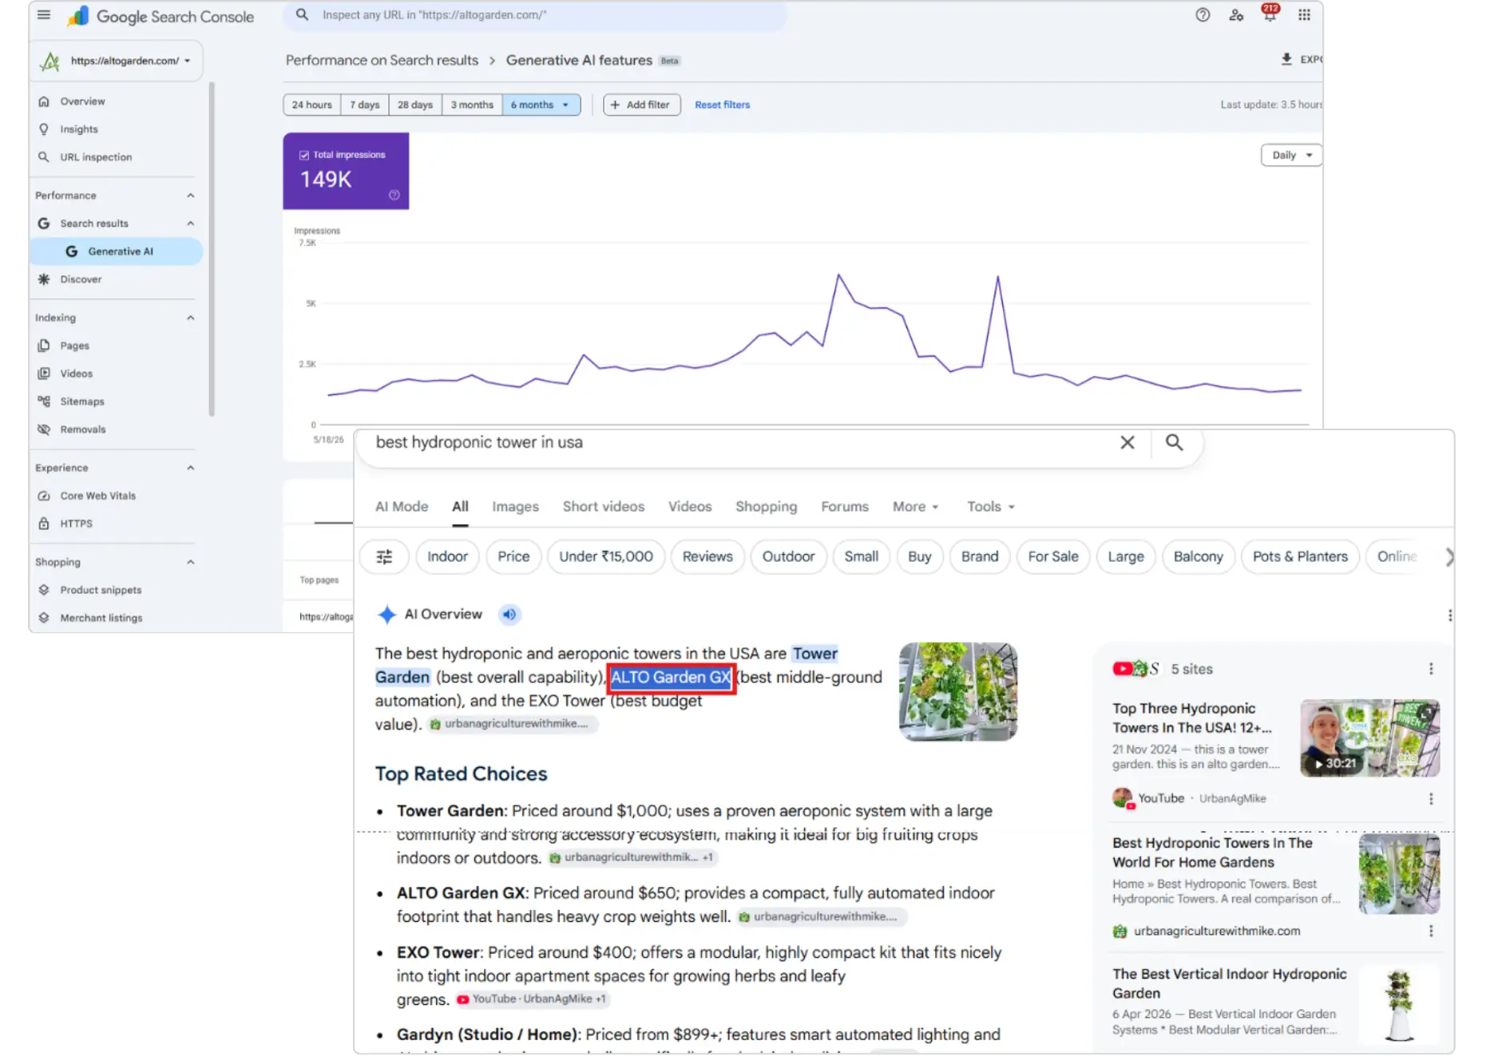The height and width of the screenshot is (1056, 1506).
Task: Open the Daily granularity dropdown
Action: click(x=1291, y=155)
